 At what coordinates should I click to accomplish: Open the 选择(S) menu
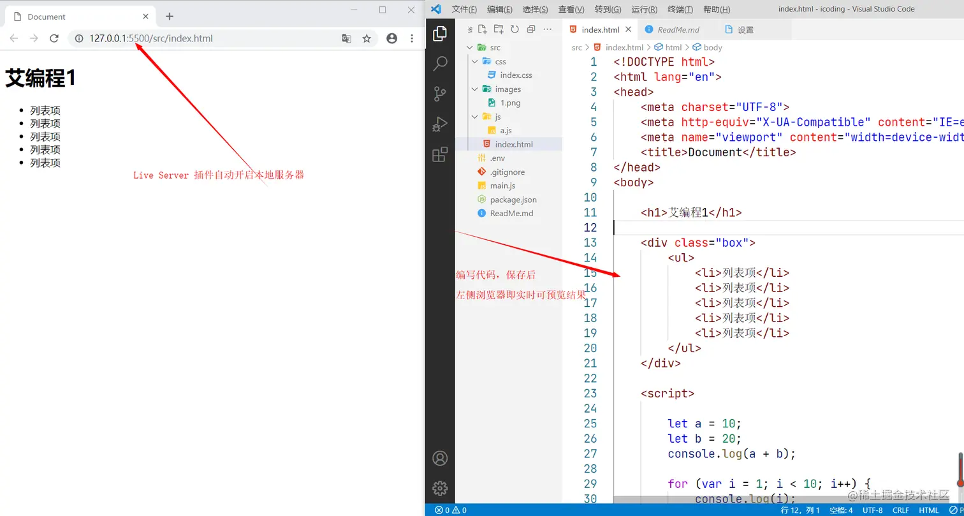pyautogui.click(x=535, y=9)
